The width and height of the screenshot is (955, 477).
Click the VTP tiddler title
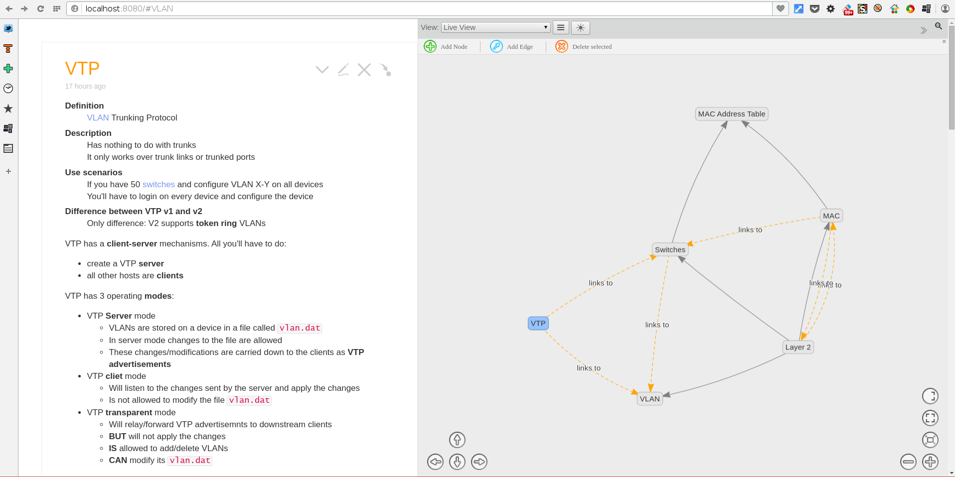point(82,68)
